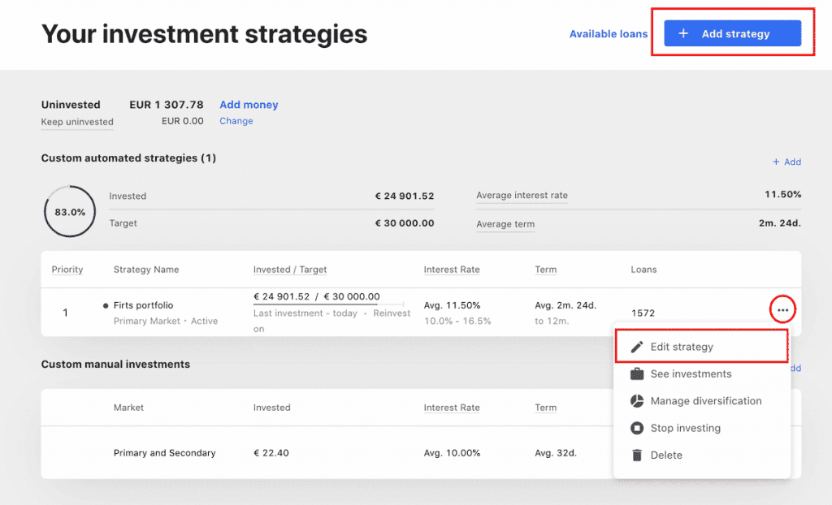This screenshot has height=505, width=832.
Task: Select Stop investing menu entry
Action: [x=685, y=428]
